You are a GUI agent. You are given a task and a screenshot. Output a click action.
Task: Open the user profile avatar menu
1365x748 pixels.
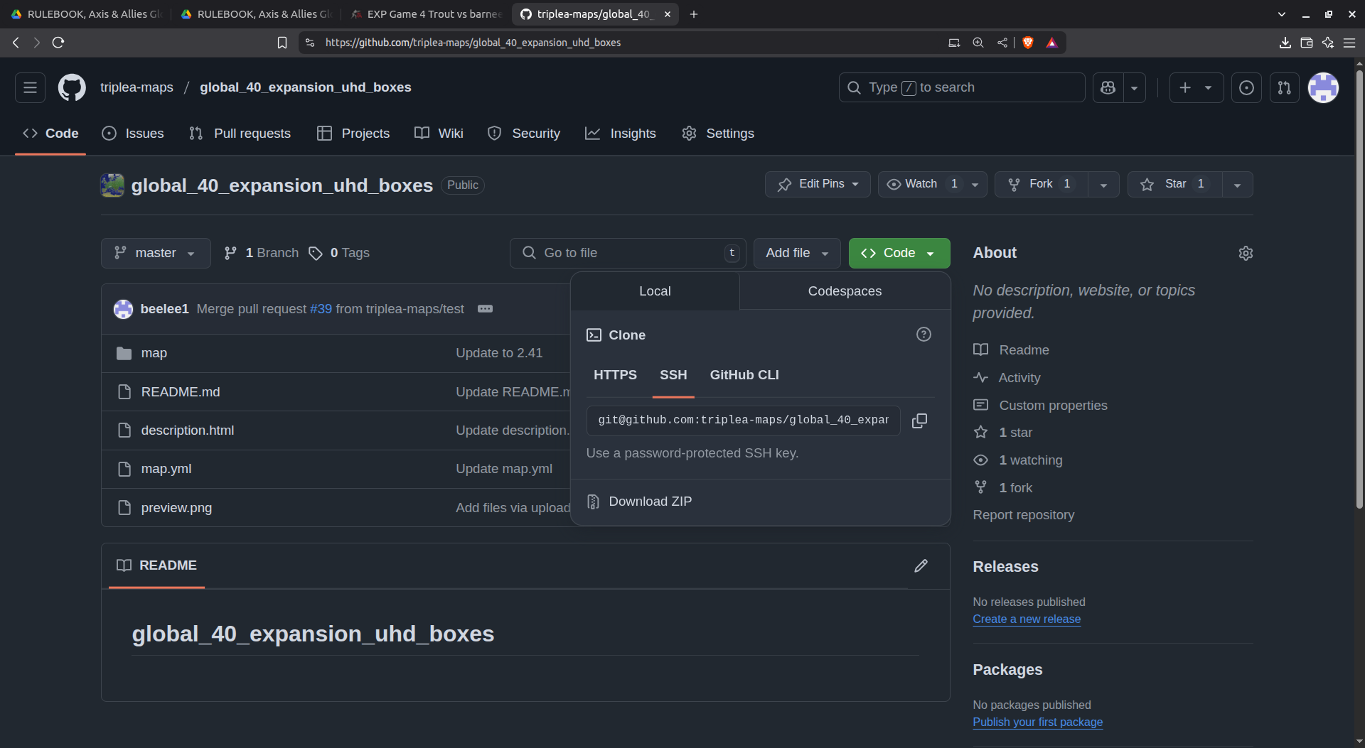[1323, 87]
